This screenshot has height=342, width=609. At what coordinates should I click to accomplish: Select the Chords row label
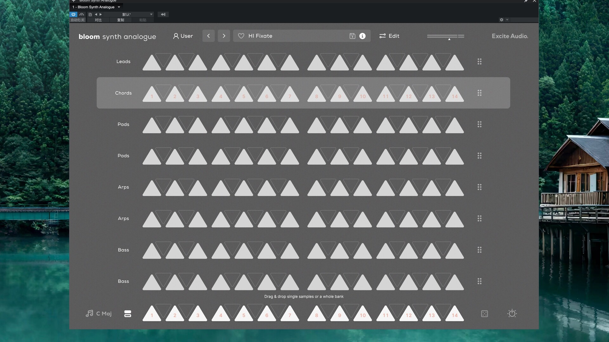123,93
